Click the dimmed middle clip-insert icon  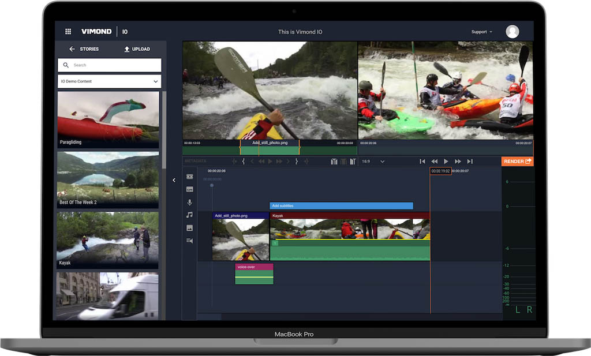[343, 161]
